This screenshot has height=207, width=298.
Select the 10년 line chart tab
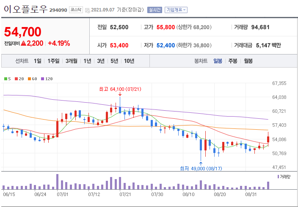[129, 61]
